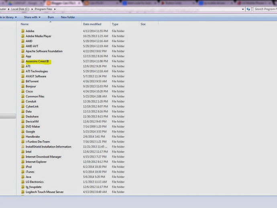Select Internet Download Manager folder name
Viewport: 277px width, 208px height.
click(x=43, y=157)
